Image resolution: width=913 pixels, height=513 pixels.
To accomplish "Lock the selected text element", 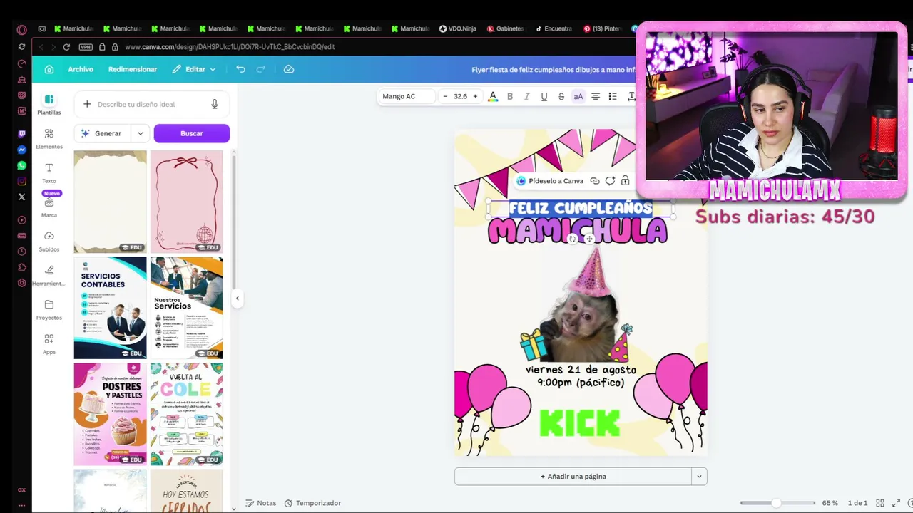I will coord(626,181).
